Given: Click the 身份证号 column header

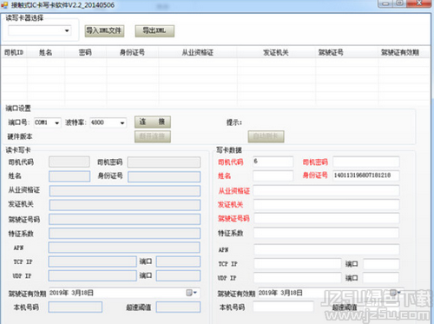Looking at the screenshot, I should coord(132,52).
